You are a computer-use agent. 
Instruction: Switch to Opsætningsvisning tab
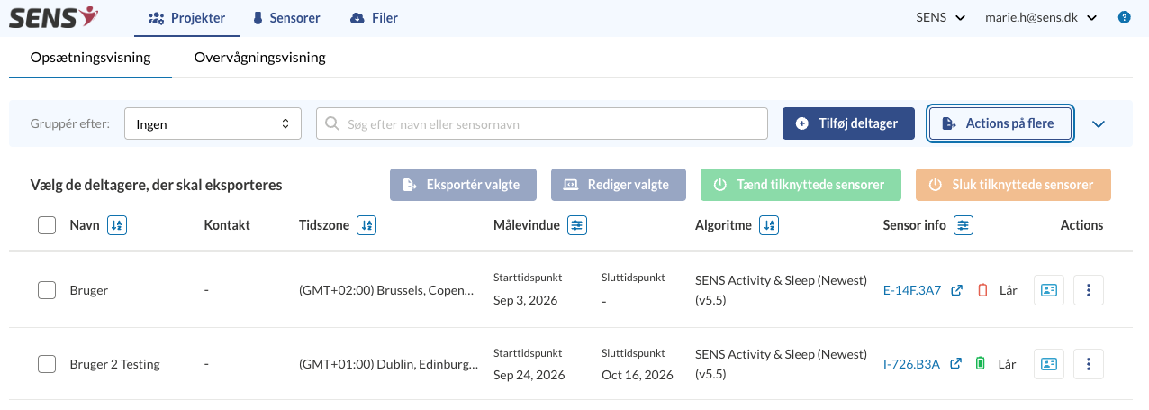[90, 58]
